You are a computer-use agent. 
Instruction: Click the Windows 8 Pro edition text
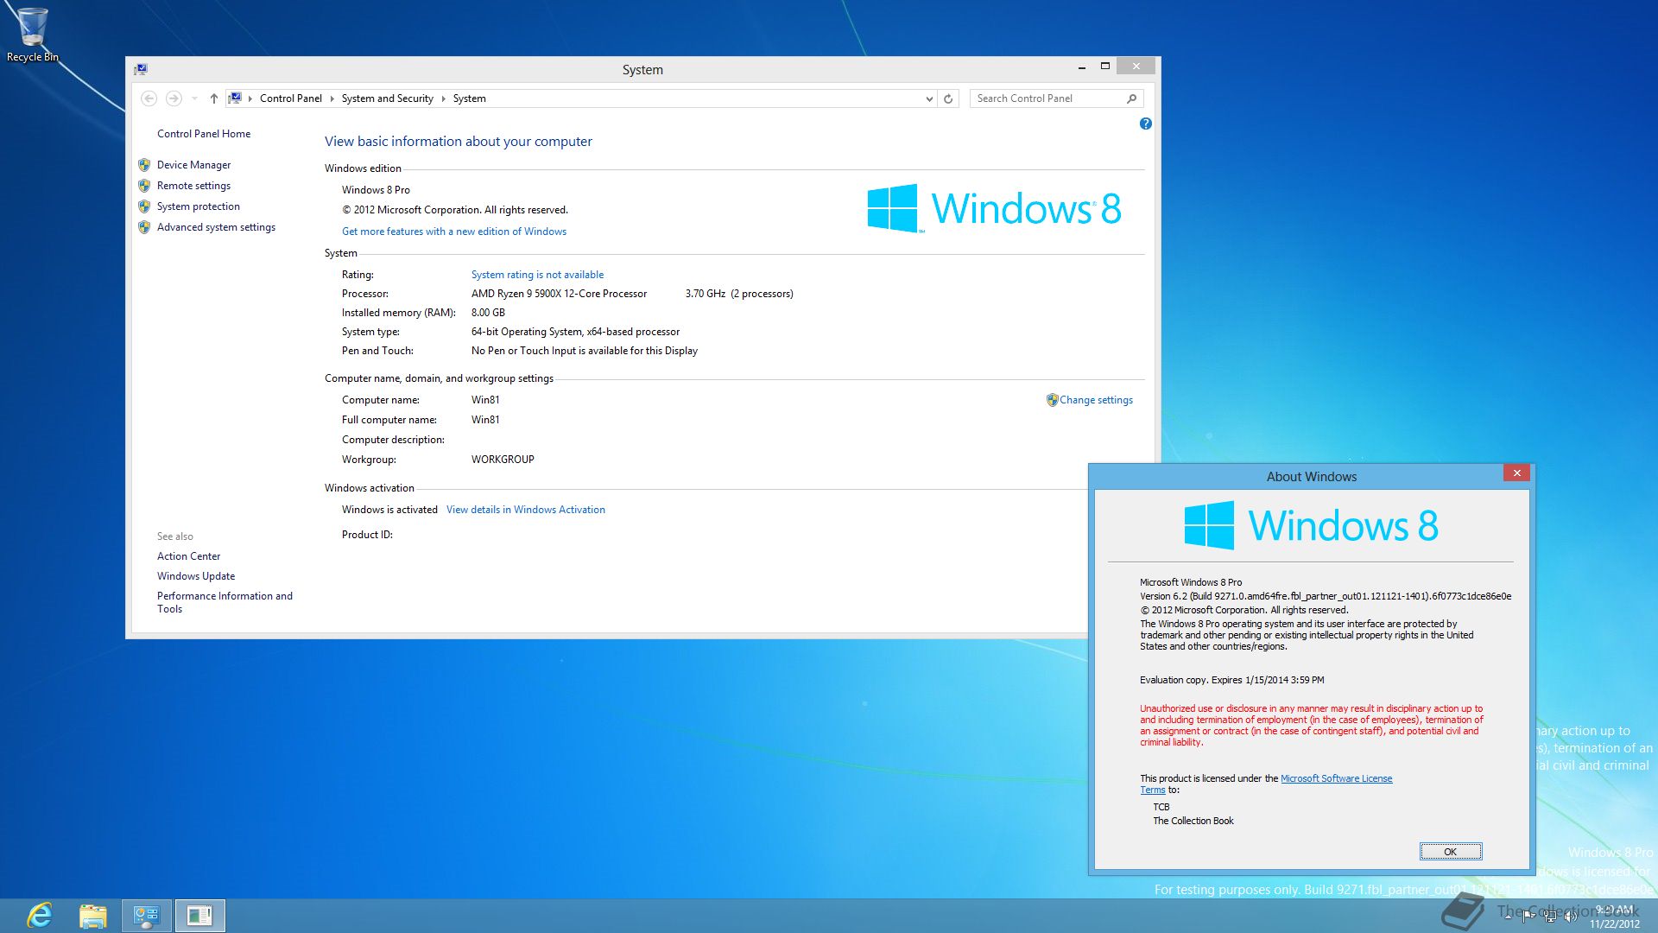tap(376, 190)
